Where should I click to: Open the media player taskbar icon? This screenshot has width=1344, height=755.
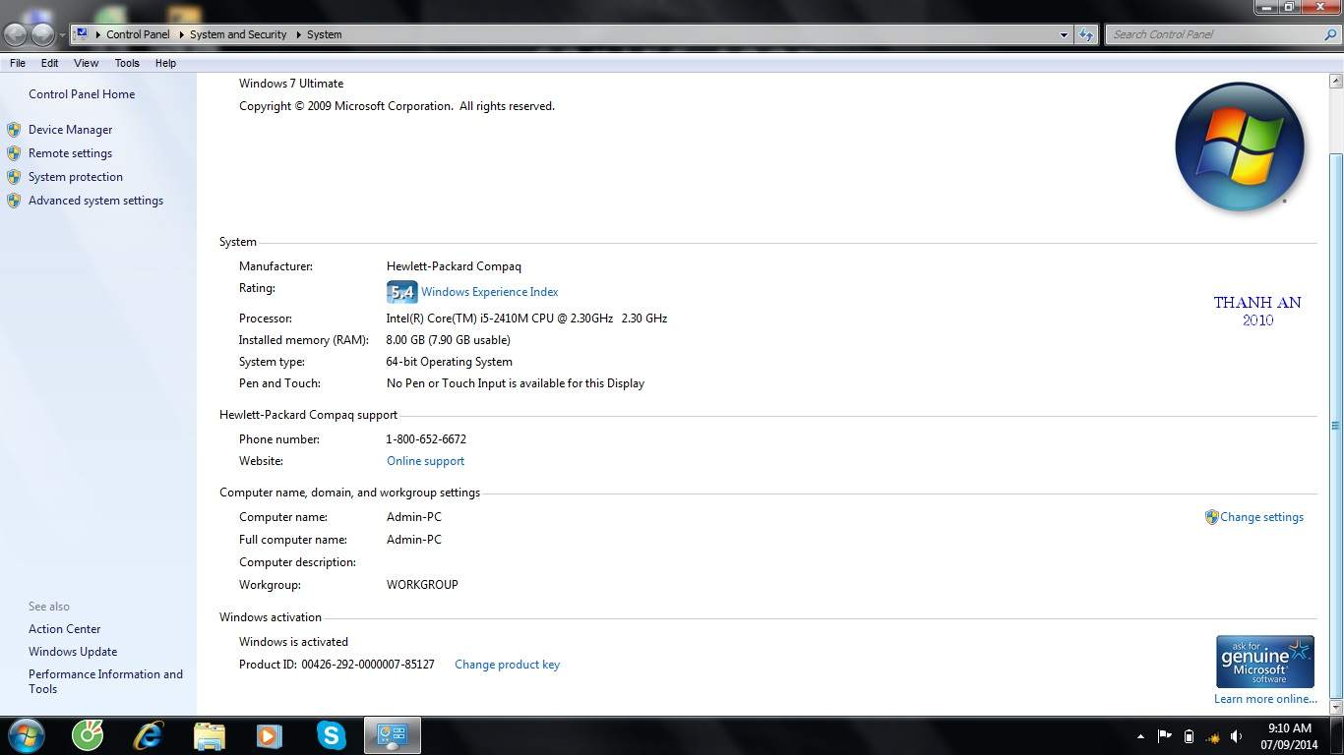[269, 736]
